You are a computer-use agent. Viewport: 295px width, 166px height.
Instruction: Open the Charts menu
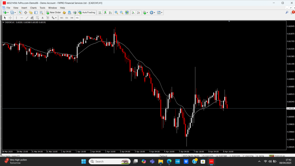click(33, 8)
